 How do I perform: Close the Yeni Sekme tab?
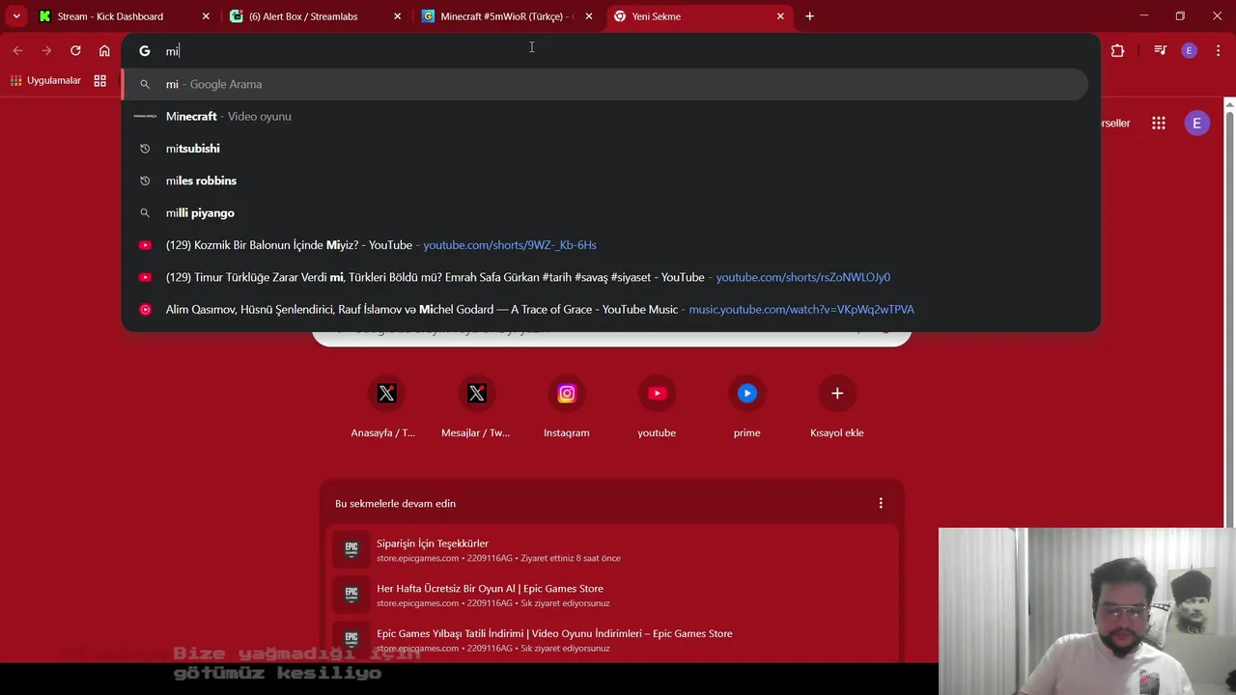pyautogui.click(x=780, y=16)
